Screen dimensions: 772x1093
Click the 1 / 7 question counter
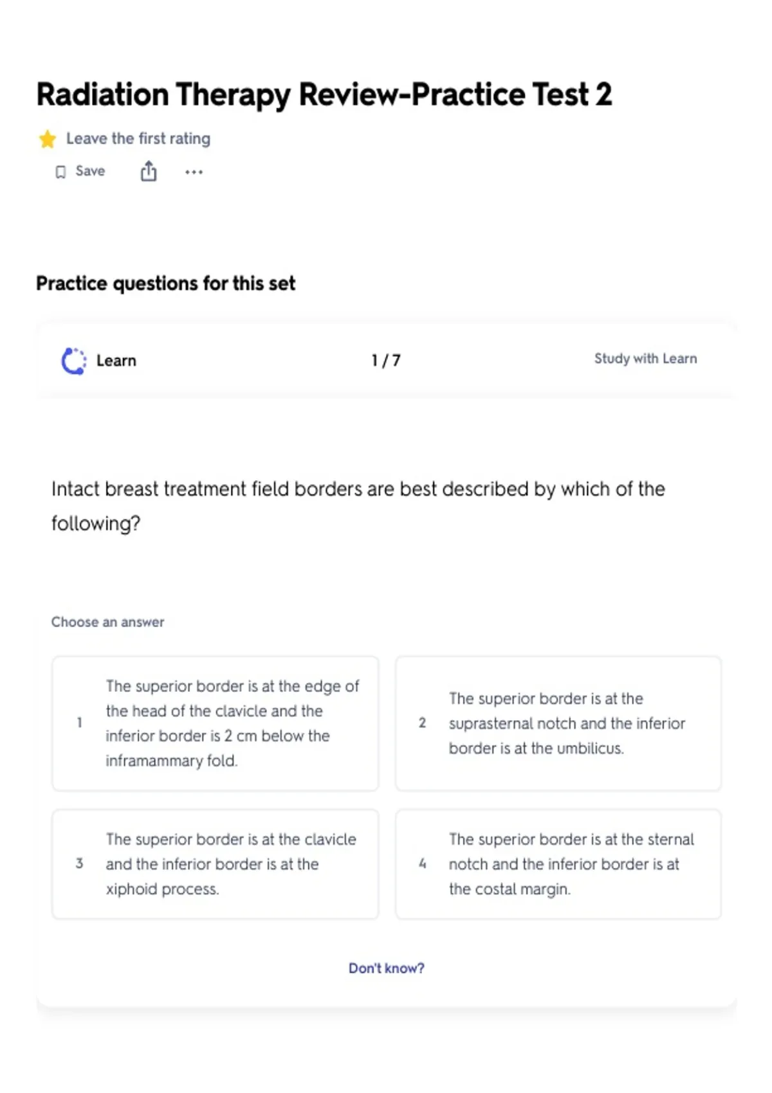click(386, 361)
